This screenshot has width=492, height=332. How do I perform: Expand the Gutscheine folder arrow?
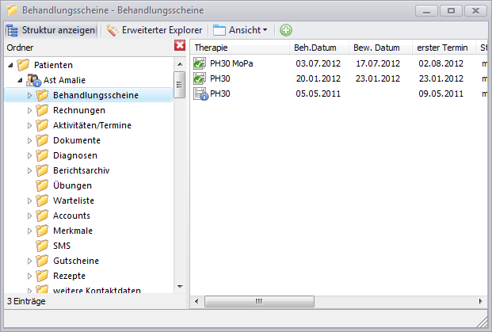coord(29,261)
